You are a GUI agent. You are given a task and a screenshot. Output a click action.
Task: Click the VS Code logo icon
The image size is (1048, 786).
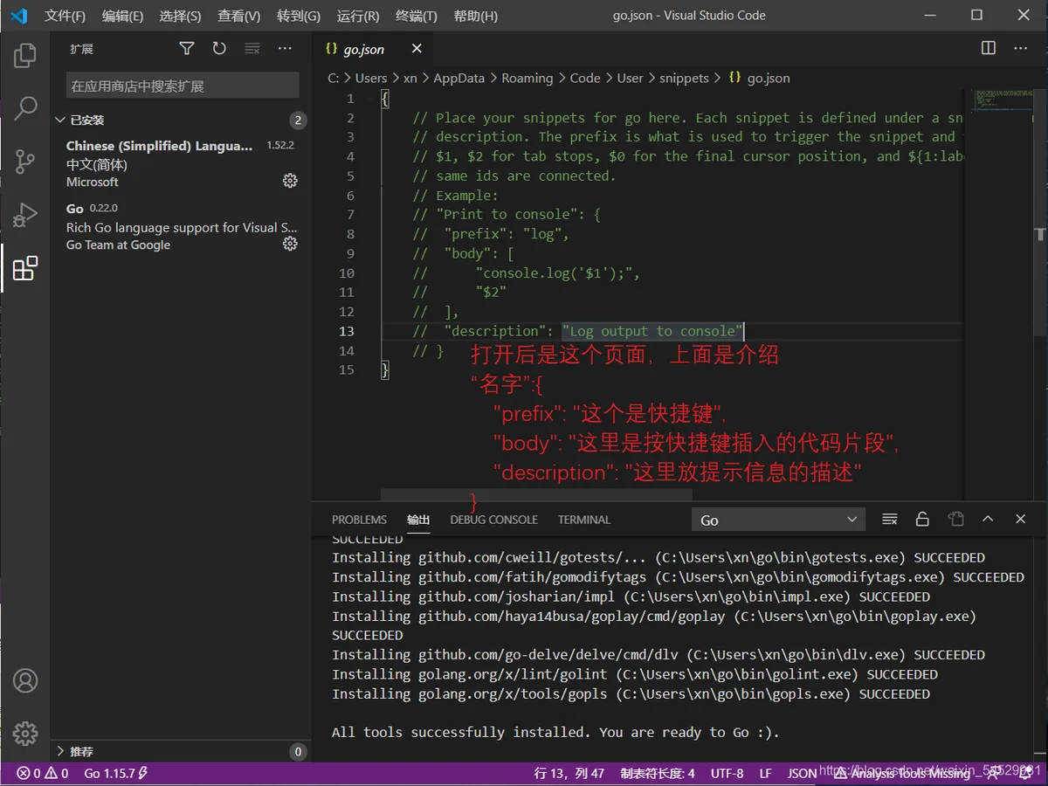pyautogui.click(x=19, y=16)
